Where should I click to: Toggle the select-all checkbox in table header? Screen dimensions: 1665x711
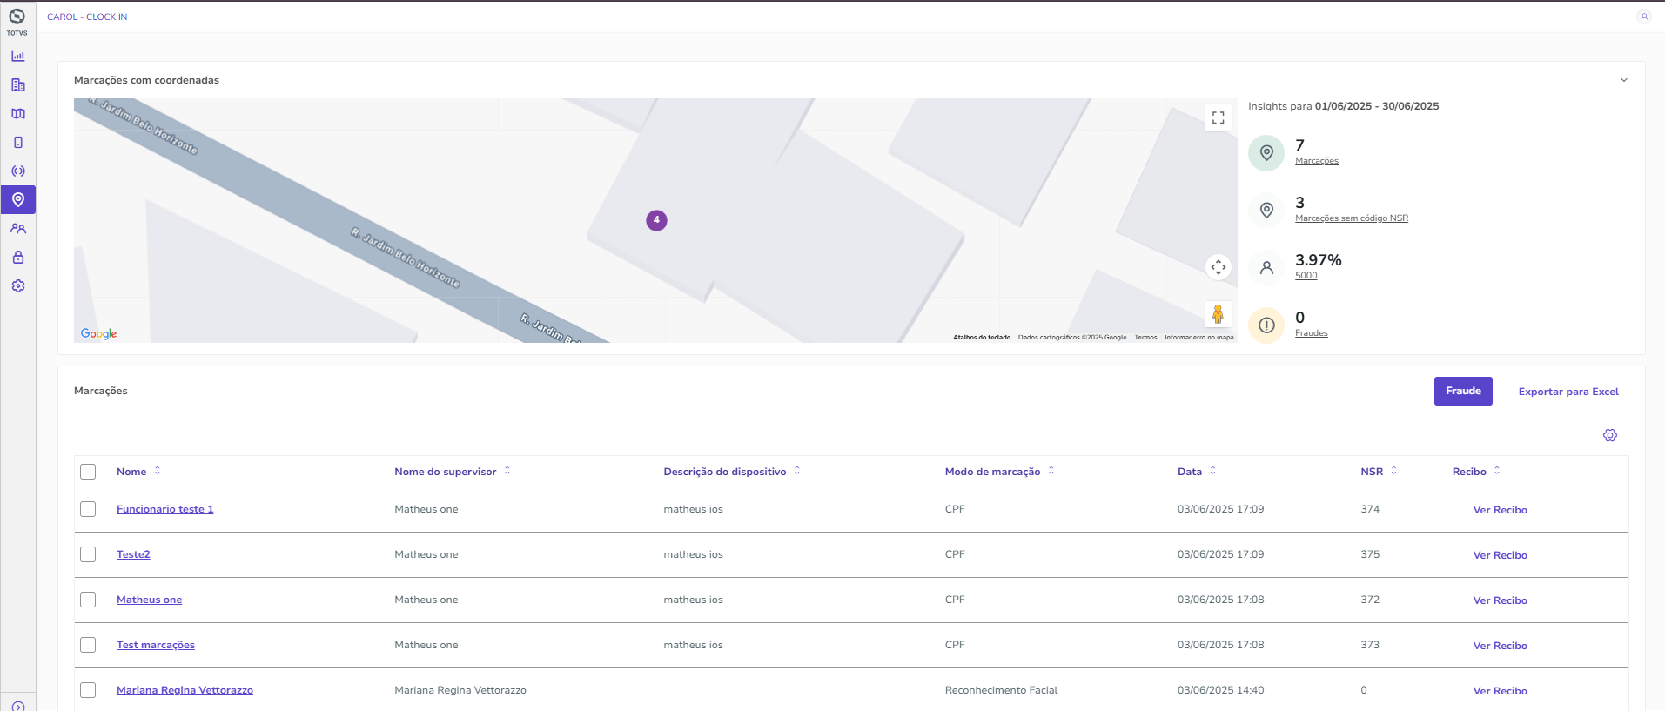click(88, 472)
